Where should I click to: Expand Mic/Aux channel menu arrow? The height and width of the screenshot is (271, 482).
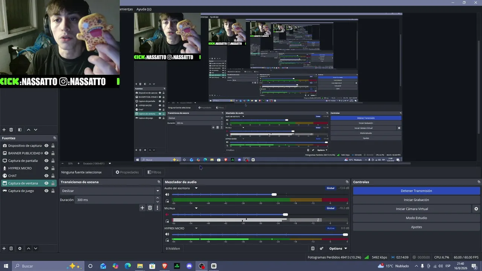(196, 208)
